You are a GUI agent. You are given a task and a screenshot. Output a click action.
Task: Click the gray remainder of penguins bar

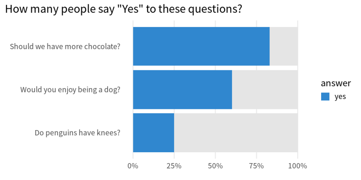[x=236, y=133]
